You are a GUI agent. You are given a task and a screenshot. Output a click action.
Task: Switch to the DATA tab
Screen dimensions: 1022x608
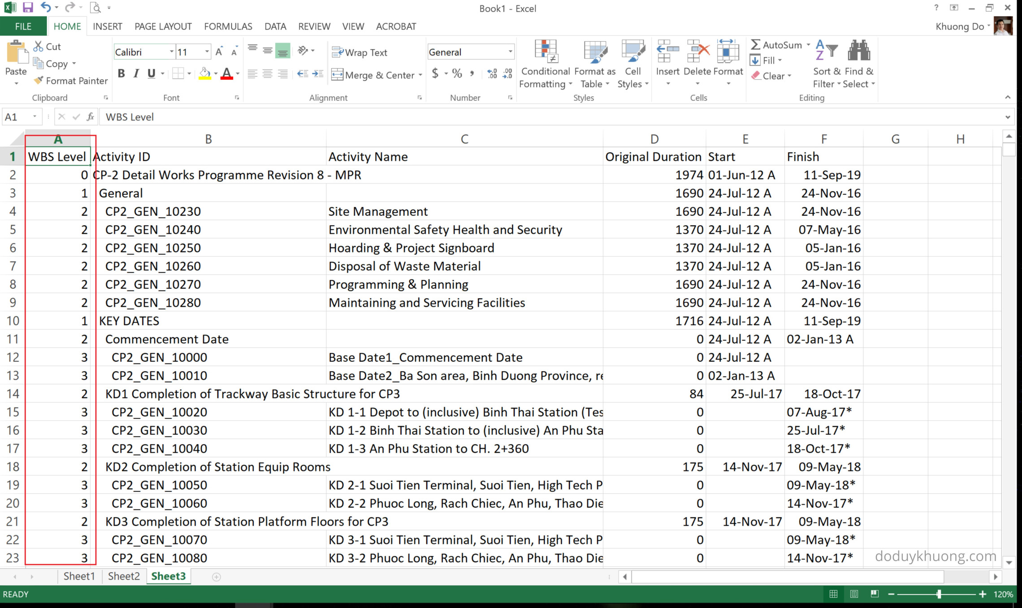point(275,26)
